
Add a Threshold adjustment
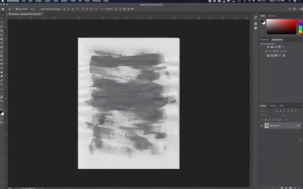276,55
